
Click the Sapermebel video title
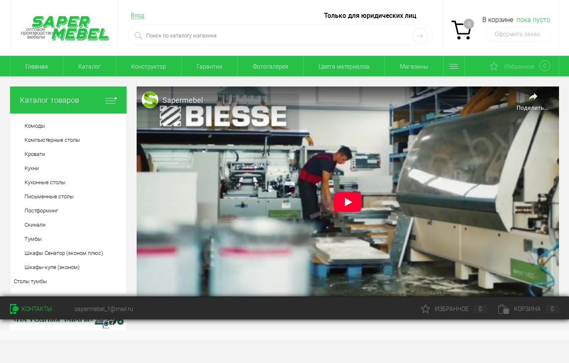click(182, 100)
